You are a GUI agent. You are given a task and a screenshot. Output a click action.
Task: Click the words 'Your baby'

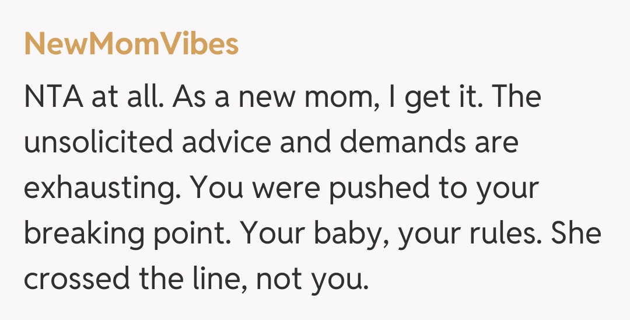pos(310,234)
